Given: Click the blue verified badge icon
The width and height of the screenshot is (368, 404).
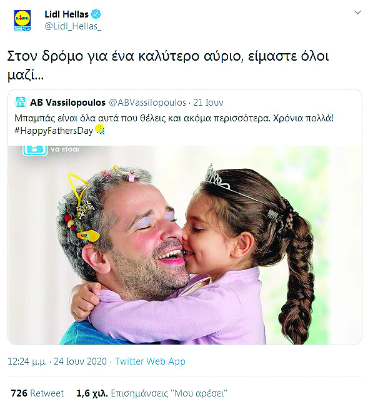Looking at the screenshot, I should tap(96, 14).
